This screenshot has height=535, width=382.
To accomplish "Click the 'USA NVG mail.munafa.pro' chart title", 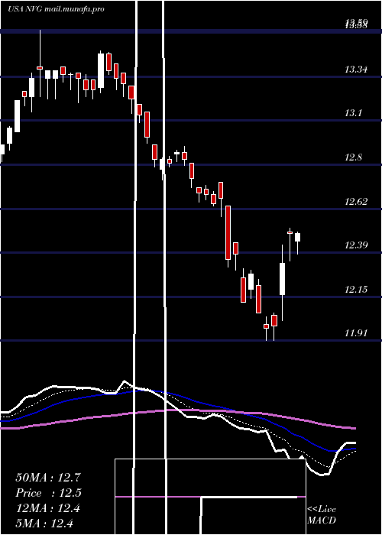I will 56,9.
